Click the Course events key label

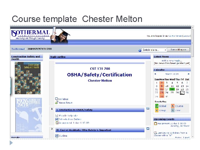[179, 106]
